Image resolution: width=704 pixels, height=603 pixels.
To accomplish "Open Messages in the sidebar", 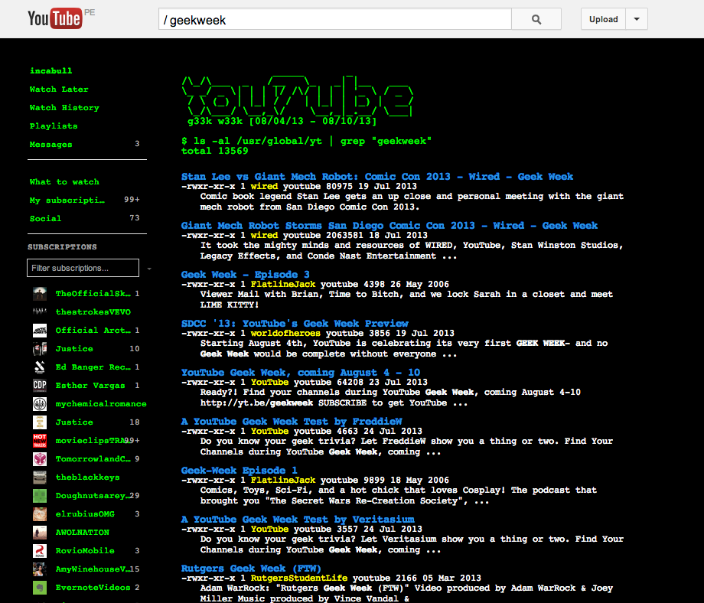I will click(x=51, y=145).
